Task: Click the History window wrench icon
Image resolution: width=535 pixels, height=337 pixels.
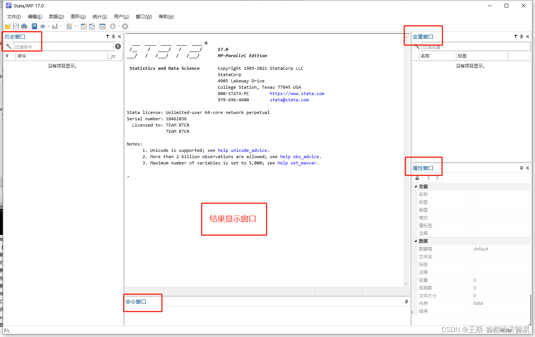Action: pos(9,46)
